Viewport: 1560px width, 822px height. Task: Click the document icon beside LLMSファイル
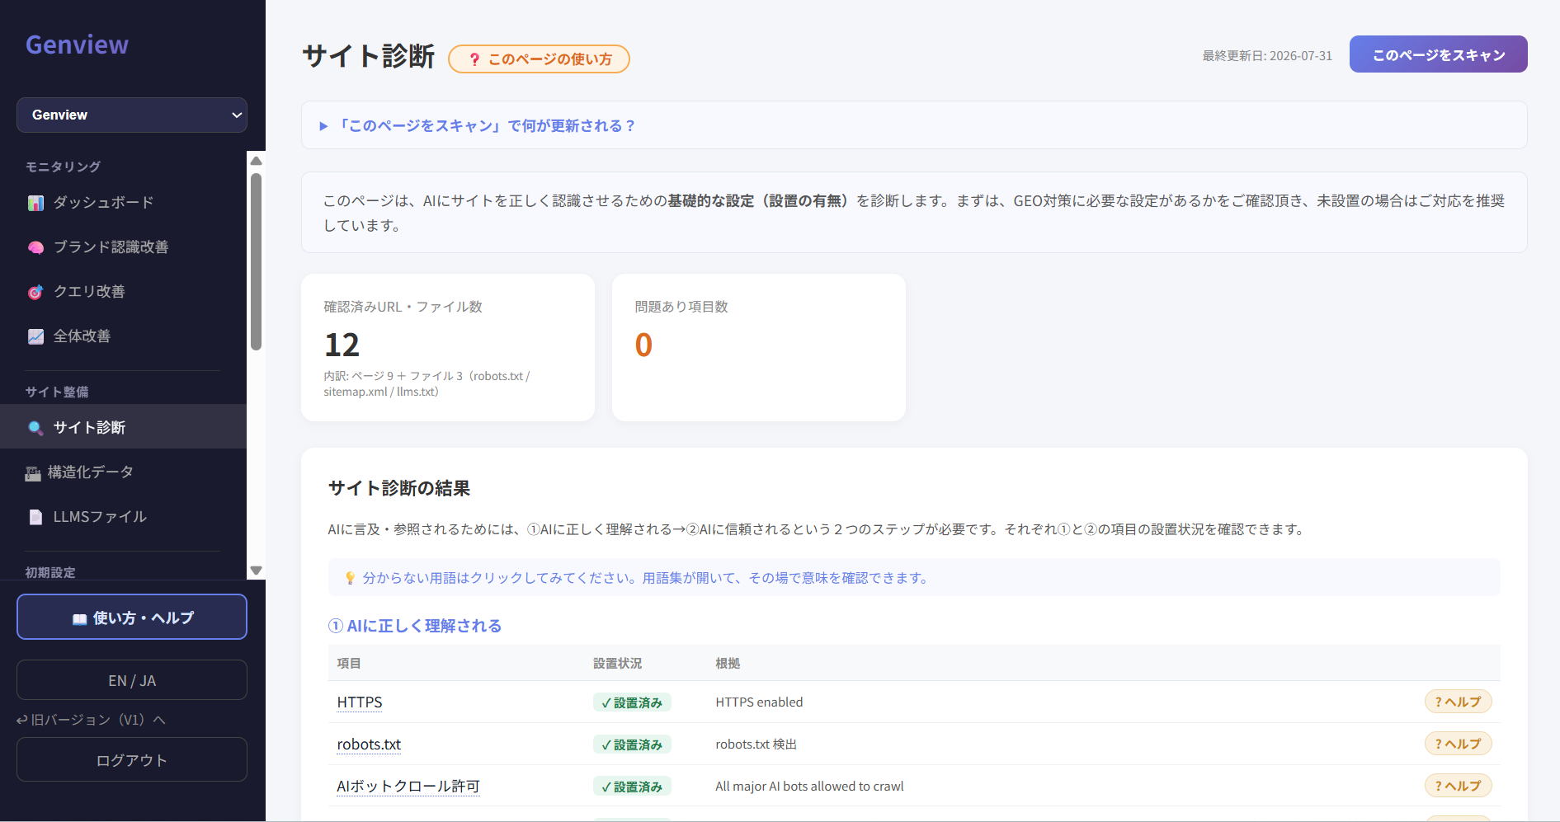pos(35,517)
